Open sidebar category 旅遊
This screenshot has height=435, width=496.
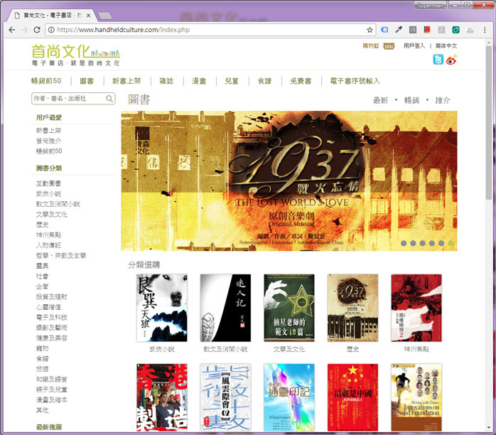43,369
